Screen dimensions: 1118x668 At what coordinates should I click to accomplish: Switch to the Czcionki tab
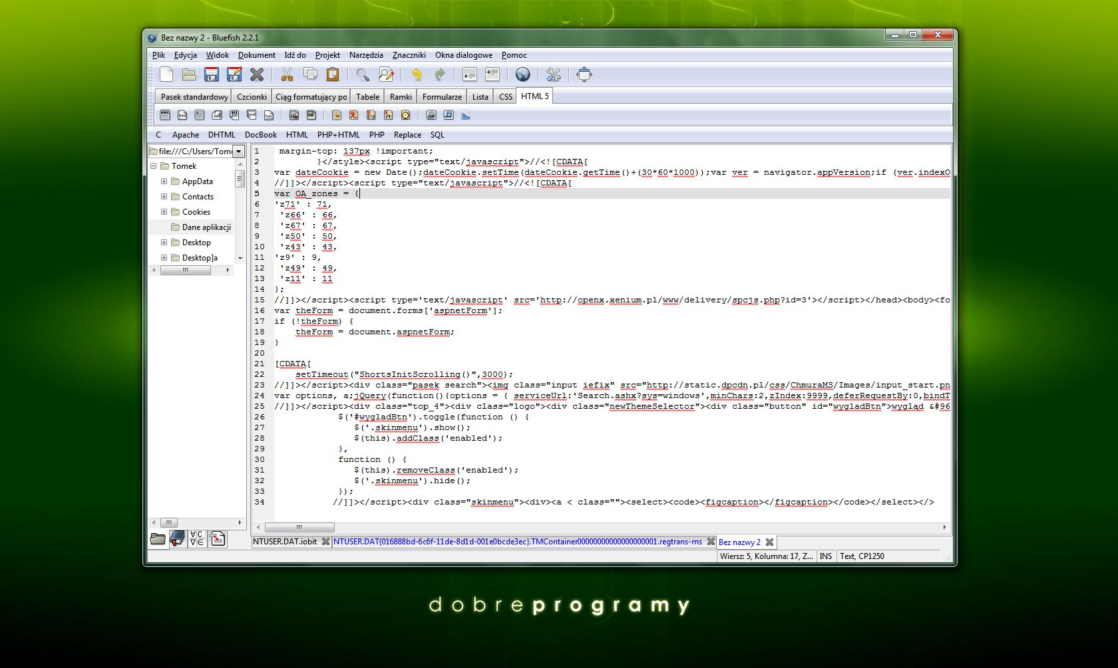(x=252, y=97)
